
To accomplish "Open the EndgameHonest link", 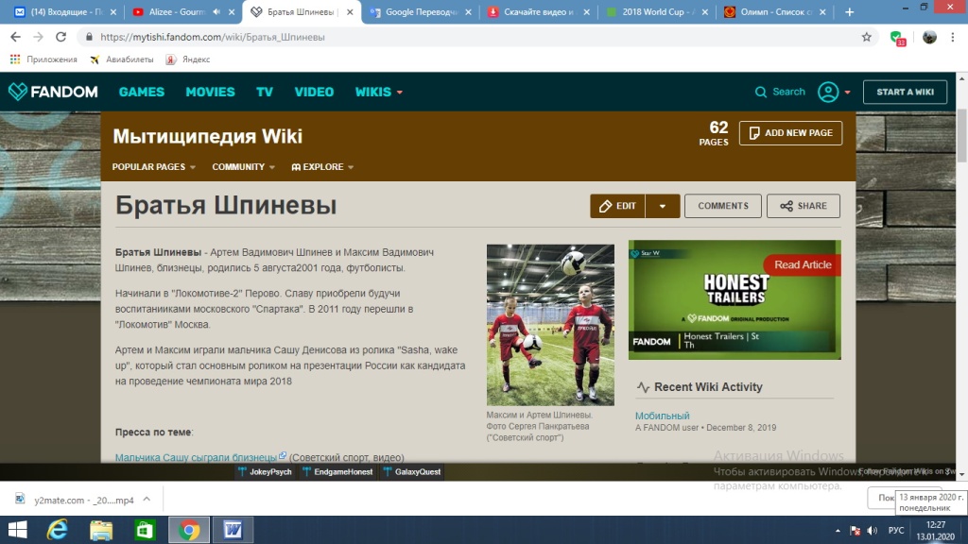I will coord(337,472).
